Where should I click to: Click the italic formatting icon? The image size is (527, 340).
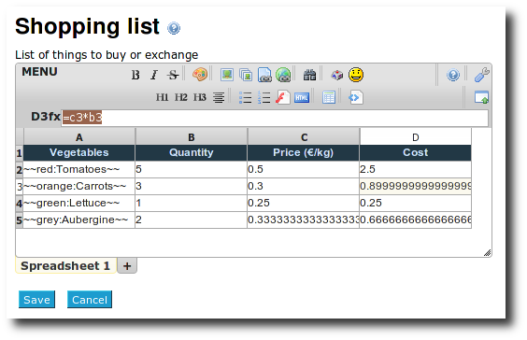(154, 75)
